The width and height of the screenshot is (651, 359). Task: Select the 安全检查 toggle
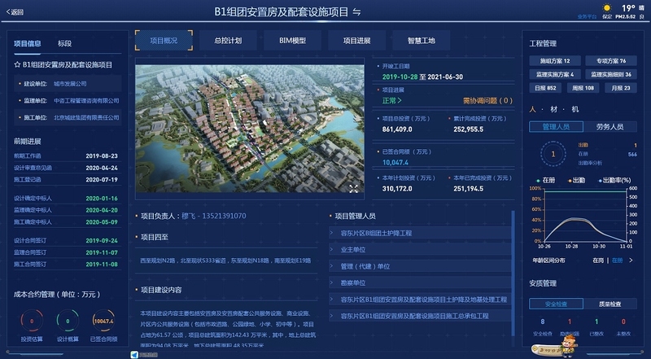(x=556, y=304)
